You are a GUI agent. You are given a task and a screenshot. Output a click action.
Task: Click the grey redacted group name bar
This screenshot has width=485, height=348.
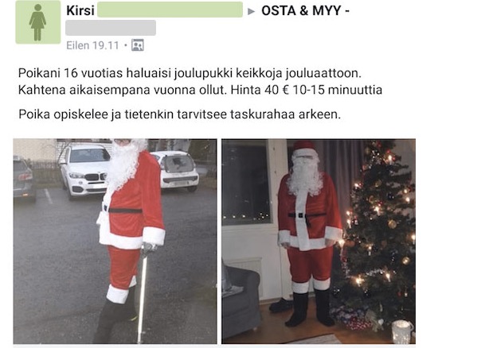[111, 28]
